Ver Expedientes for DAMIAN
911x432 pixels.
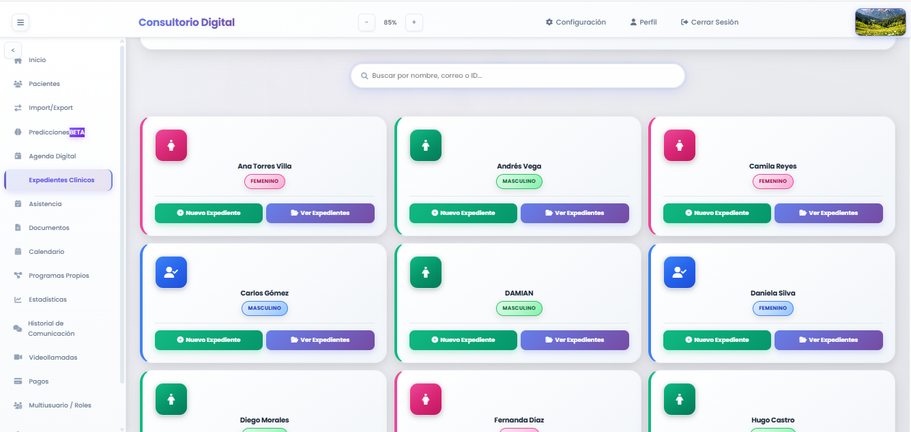575,340
